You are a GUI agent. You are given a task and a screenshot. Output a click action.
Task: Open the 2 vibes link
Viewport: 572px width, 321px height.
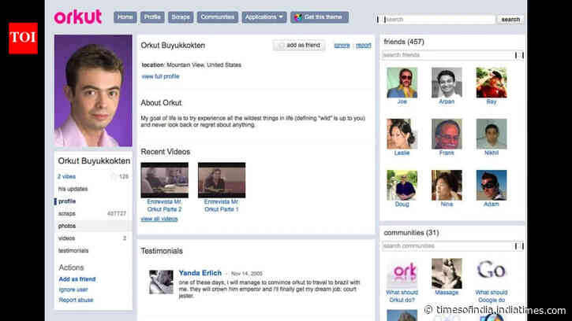click(67, 176)
